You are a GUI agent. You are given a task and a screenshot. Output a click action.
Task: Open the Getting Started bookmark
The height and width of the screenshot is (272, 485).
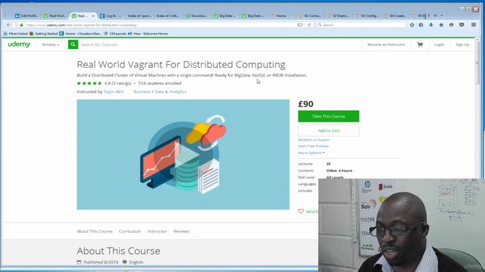pyautogui.click(x=43, y=33)
